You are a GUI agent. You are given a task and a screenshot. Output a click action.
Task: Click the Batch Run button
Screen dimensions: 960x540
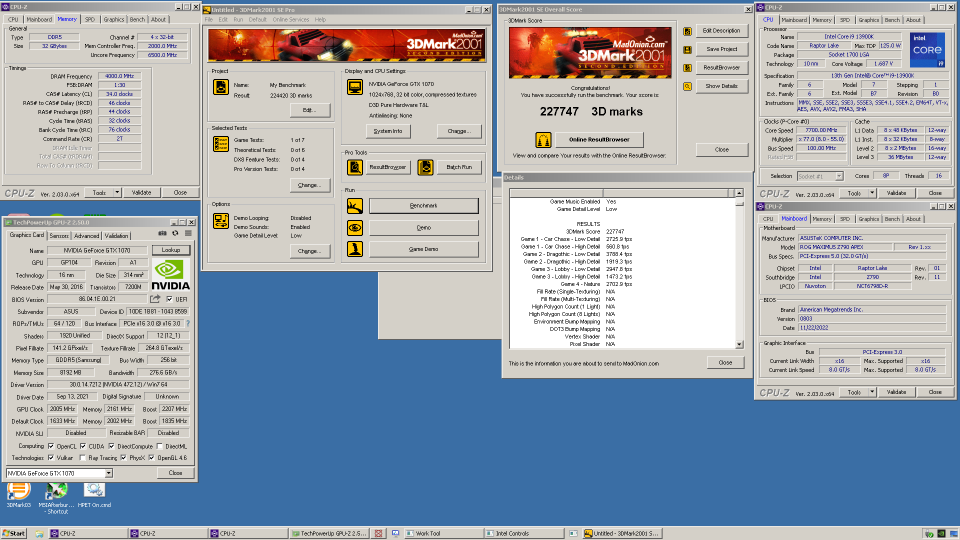click(459, 167)
